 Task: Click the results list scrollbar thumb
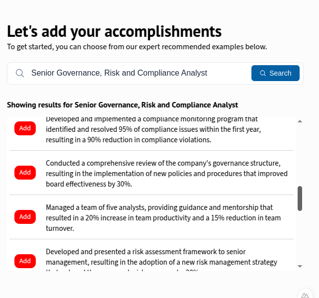300,199
